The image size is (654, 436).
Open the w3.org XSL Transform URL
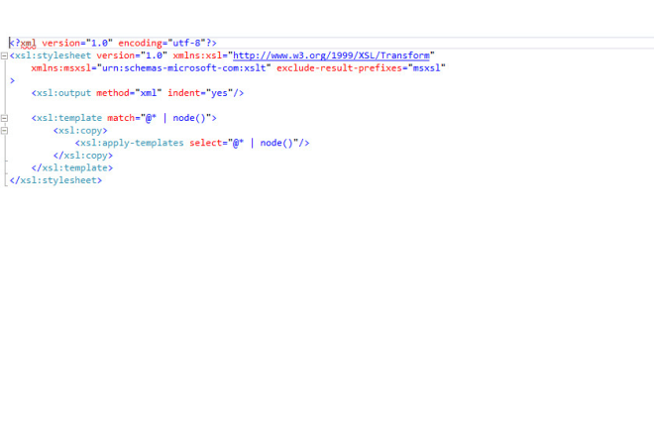[331, 55]
